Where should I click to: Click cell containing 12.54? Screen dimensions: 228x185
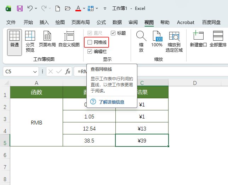click(x=89, y=128)
